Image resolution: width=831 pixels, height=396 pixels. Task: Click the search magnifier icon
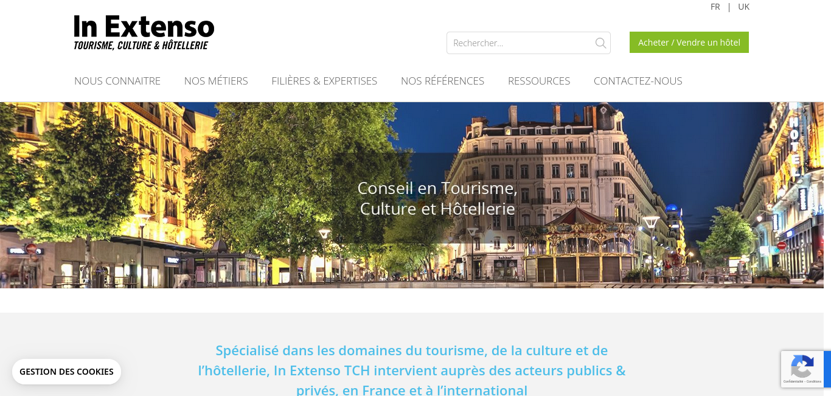(600, 43)
